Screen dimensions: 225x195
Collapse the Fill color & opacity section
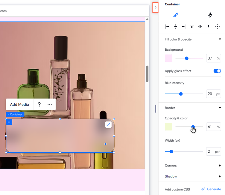(x=220, y=39)
